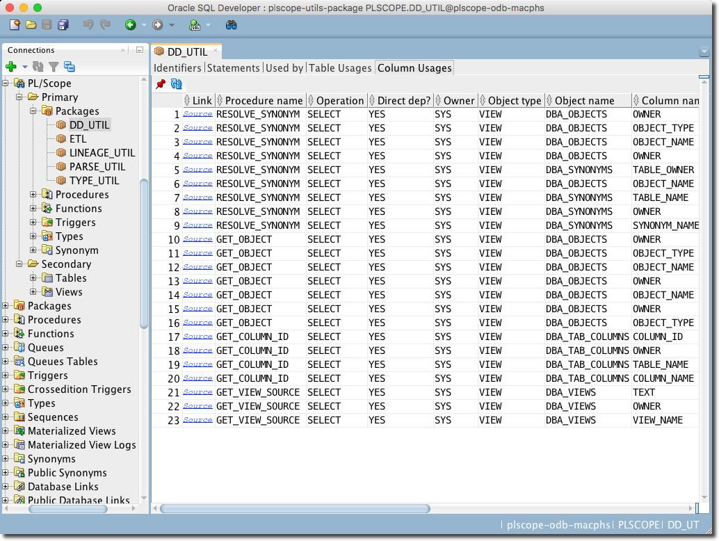
Task: Switch to the Identifiers tab
Action: click(x=177, y=68)
